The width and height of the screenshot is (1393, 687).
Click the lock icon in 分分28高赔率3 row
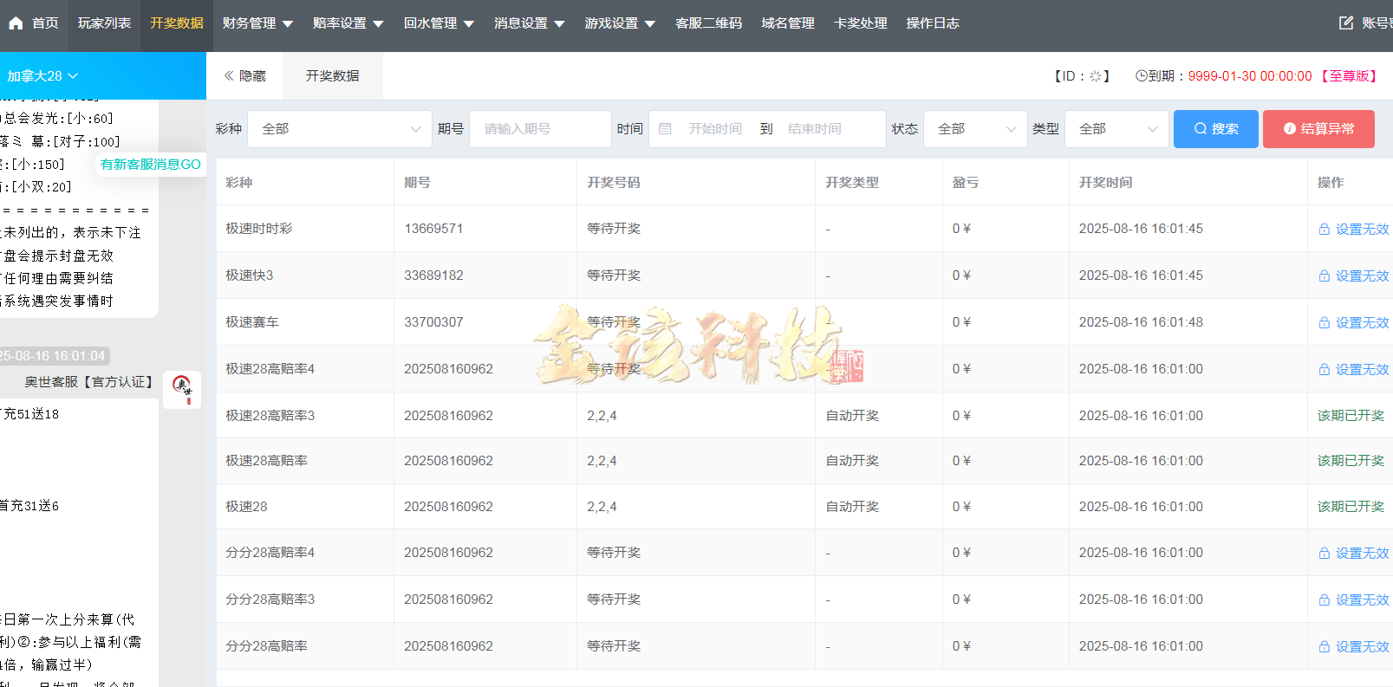[1324, 600]
